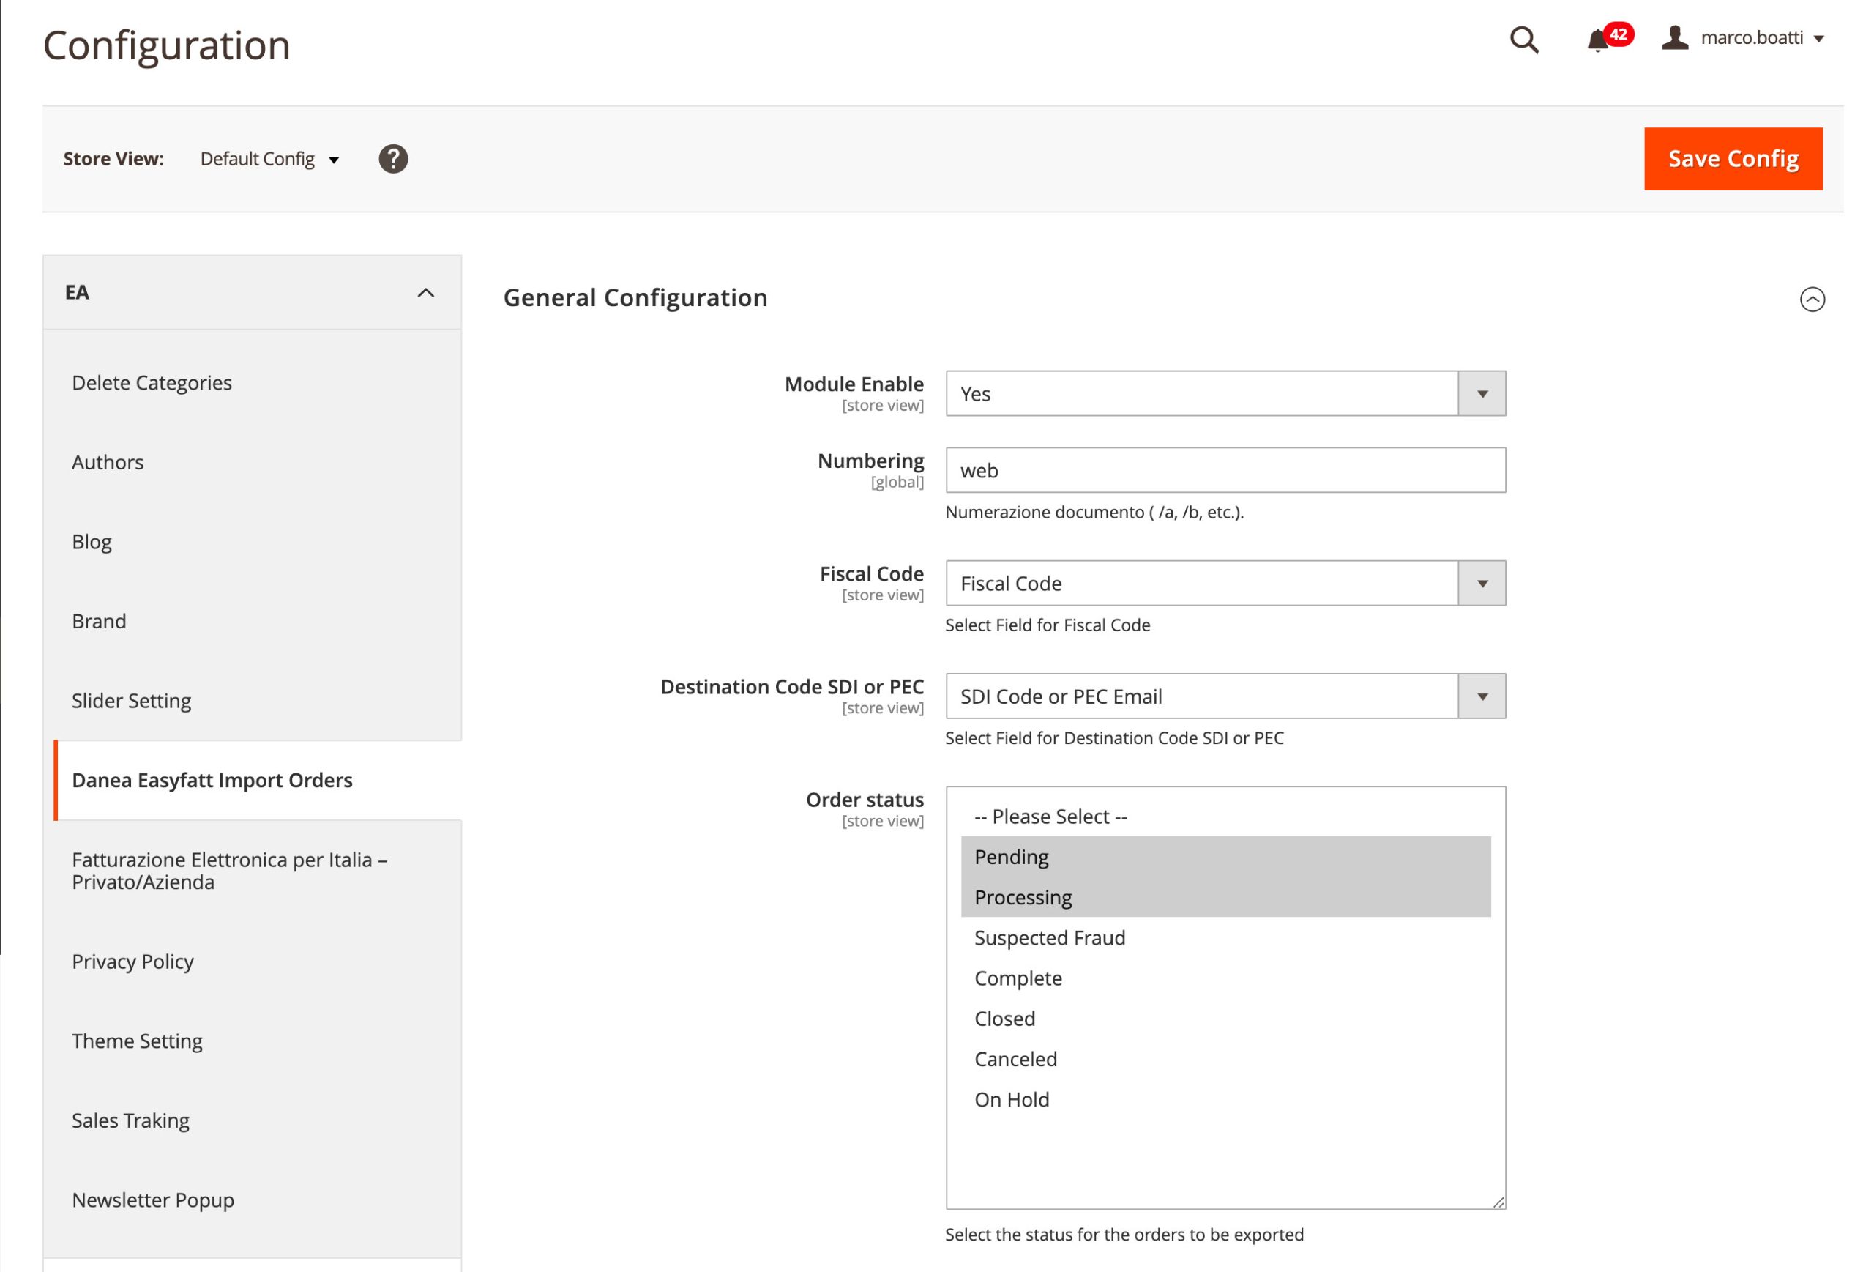1874x1272 pixels.
Task: Click the Save Config button
Action: click(1733, 159)
